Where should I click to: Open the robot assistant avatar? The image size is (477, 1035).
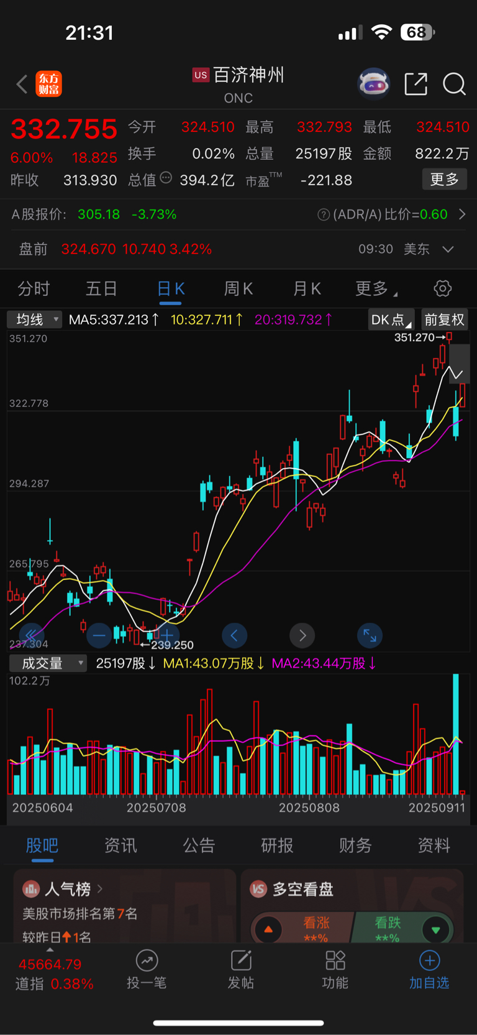374,83
